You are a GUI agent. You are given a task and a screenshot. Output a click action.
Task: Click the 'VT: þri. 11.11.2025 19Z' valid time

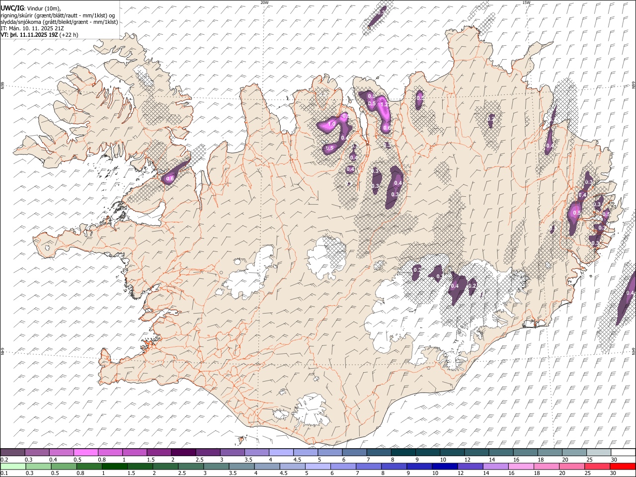(x=29, y=35)
